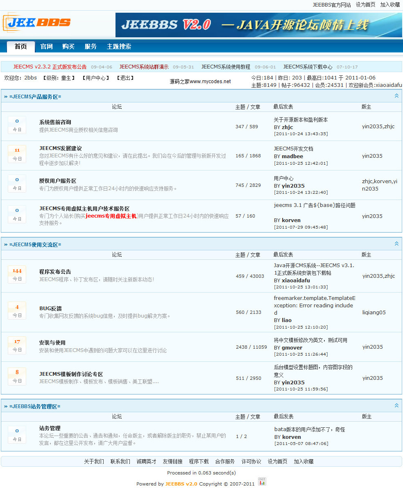Click today-count icon showing 17 for 安装与使用
Viewport: 403px width, 488px height.
17,346
